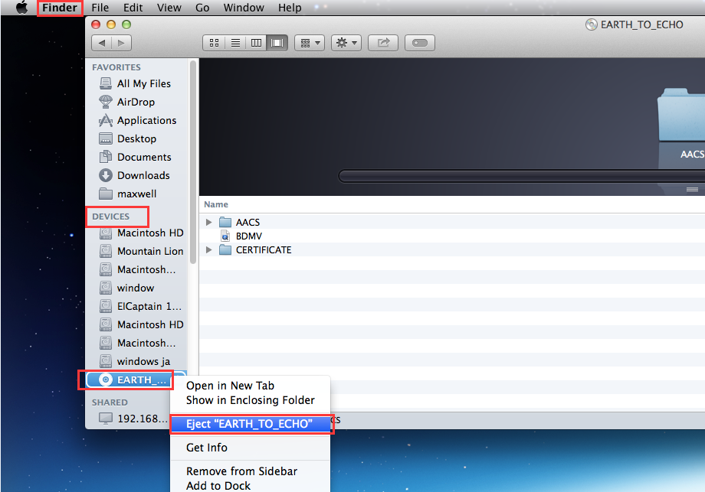Viewport: 705px width, 492px height.
Task: Select the windows ja volume
Action: [x=136, y=362]
